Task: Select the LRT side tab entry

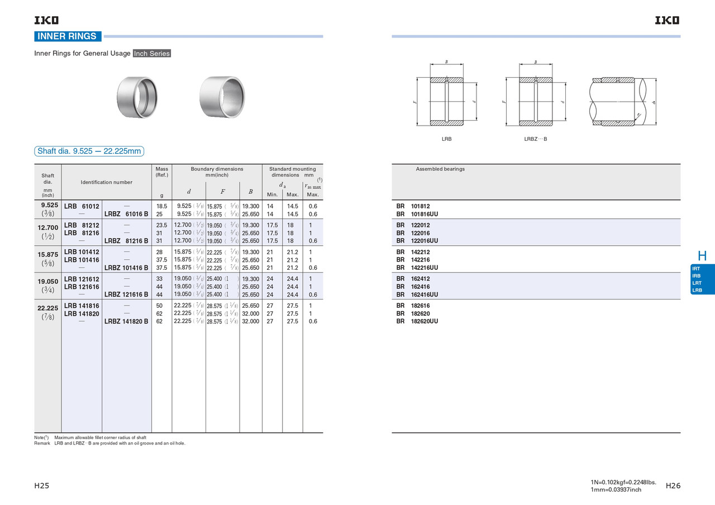Action: pyautogui.click(x=697, y=283)
